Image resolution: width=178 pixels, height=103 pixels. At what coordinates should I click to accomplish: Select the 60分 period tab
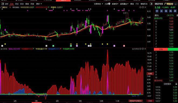22,4
